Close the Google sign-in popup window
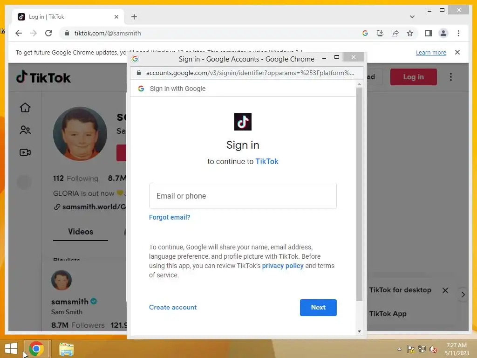 [353, 57]
